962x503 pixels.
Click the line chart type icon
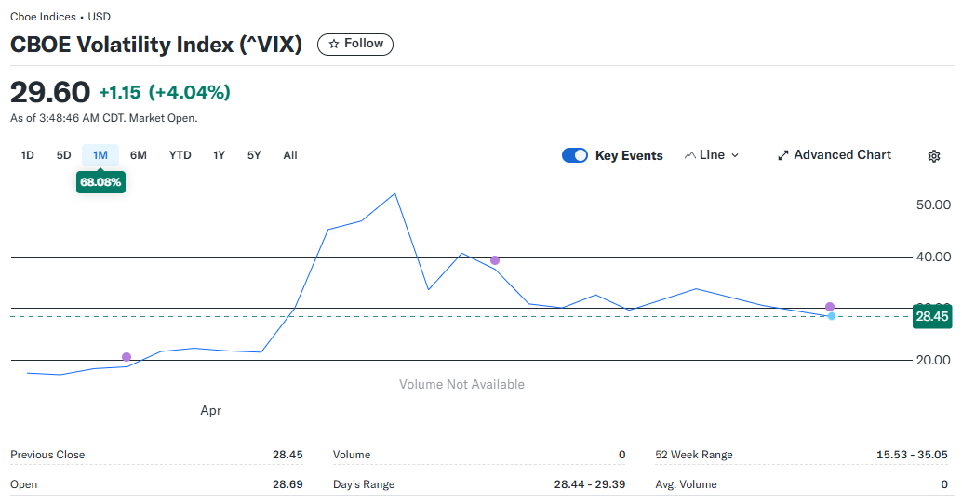pyautogui.click(x=689, y=156)
